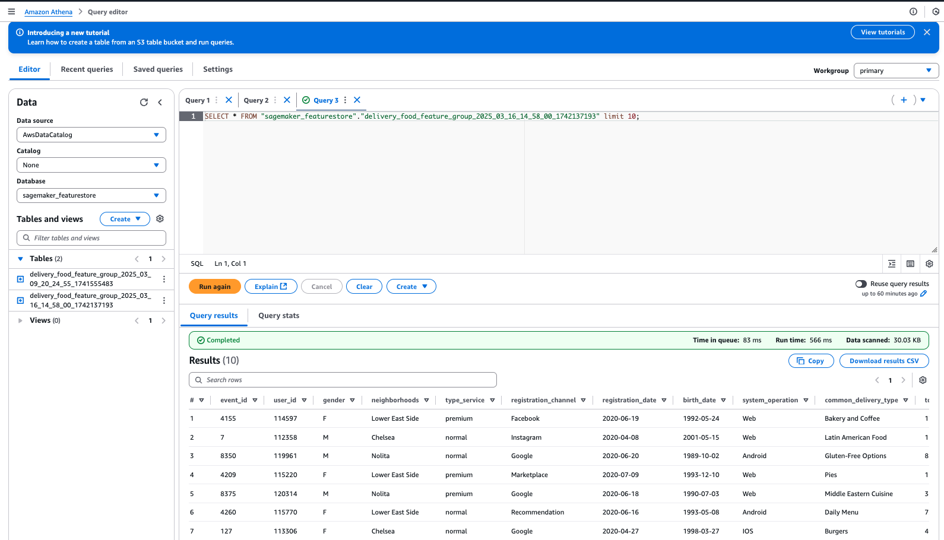The width and height of the screenshot is (944, 540).
Task: Click the Cancel button
Action: tap(322, 287)
